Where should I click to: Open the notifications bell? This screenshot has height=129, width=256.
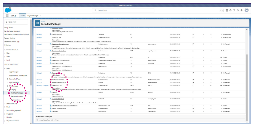pos(242,10)
